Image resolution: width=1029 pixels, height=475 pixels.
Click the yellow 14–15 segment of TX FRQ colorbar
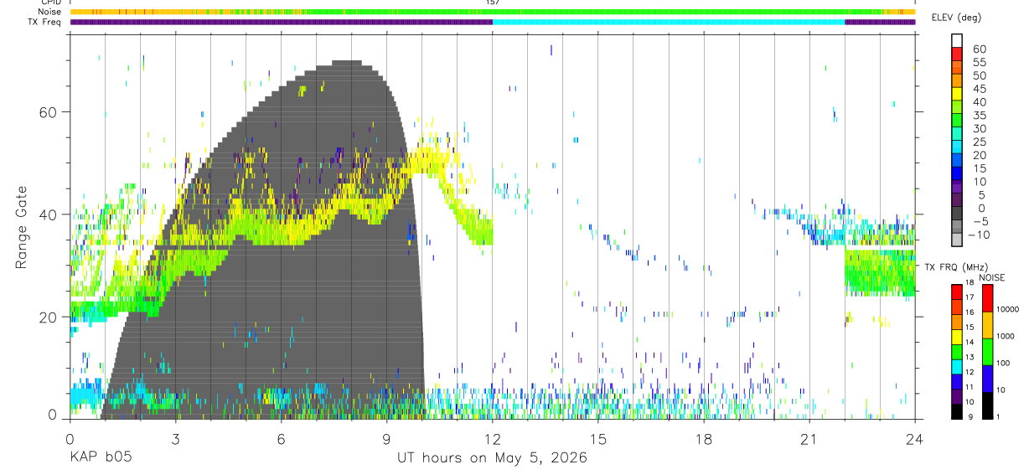957,337
